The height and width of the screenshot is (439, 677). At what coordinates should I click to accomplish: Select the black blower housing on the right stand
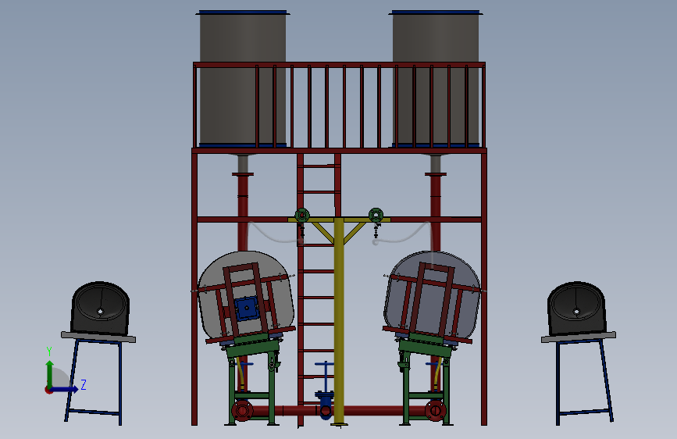click(576, 309)
